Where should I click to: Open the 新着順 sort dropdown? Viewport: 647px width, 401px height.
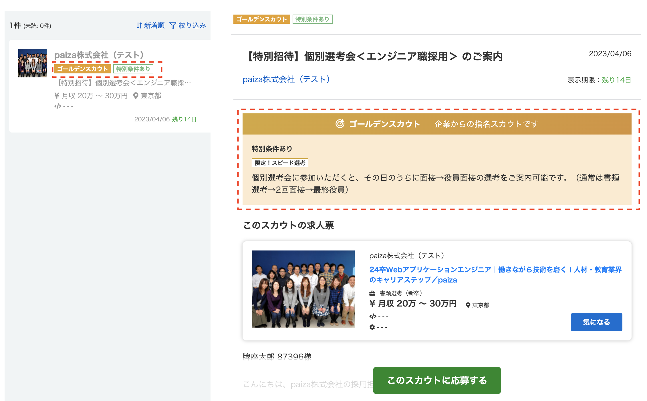pos(150,25)
